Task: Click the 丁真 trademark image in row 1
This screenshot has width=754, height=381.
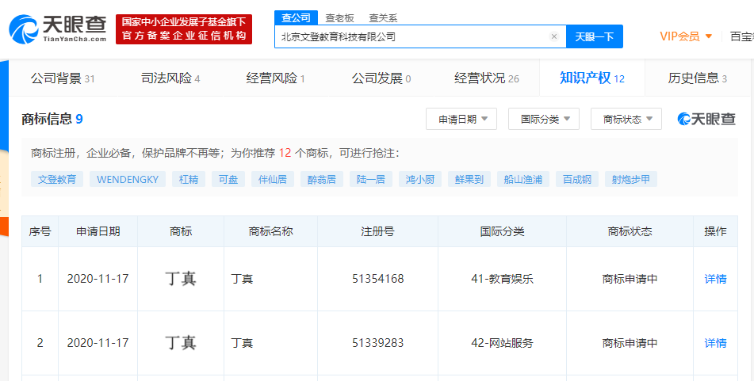Action: 180,279
